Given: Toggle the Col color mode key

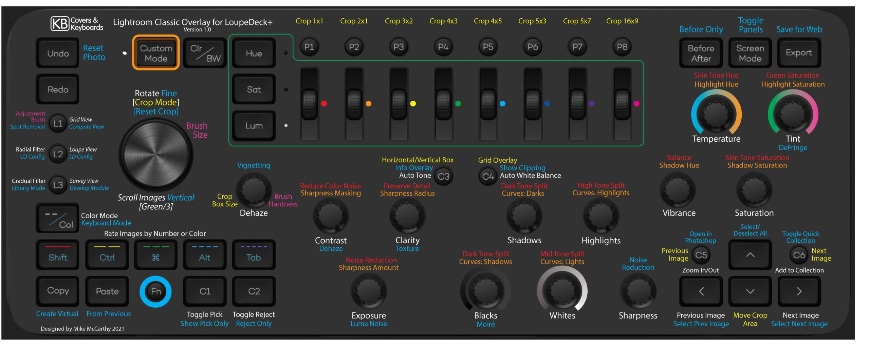Looking at the screenshot, I should pos(58,218).
